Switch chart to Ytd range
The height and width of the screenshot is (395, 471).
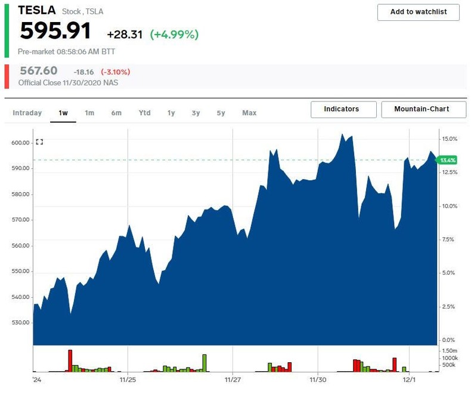pyautogui.click(x=145, y=113)
